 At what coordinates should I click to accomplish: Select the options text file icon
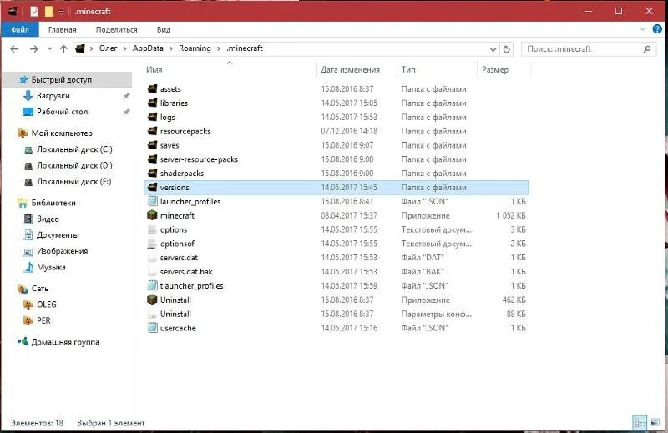pyautogui.click(x=152, y=229)
